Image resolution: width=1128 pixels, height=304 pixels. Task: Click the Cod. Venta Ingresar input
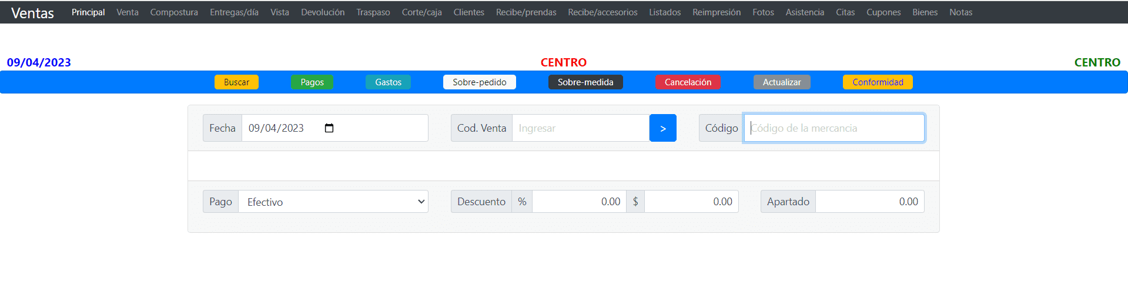(x=580, y=128)
